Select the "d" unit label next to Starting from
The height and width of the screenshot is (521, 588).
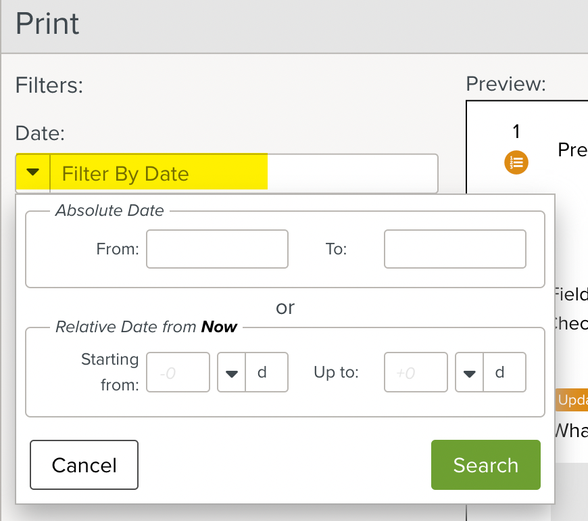(263, 372)
